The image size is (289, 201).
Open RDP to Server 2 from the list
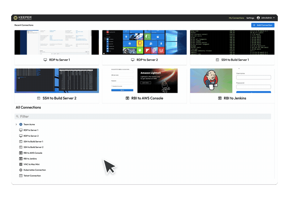[x=31, y=136]
